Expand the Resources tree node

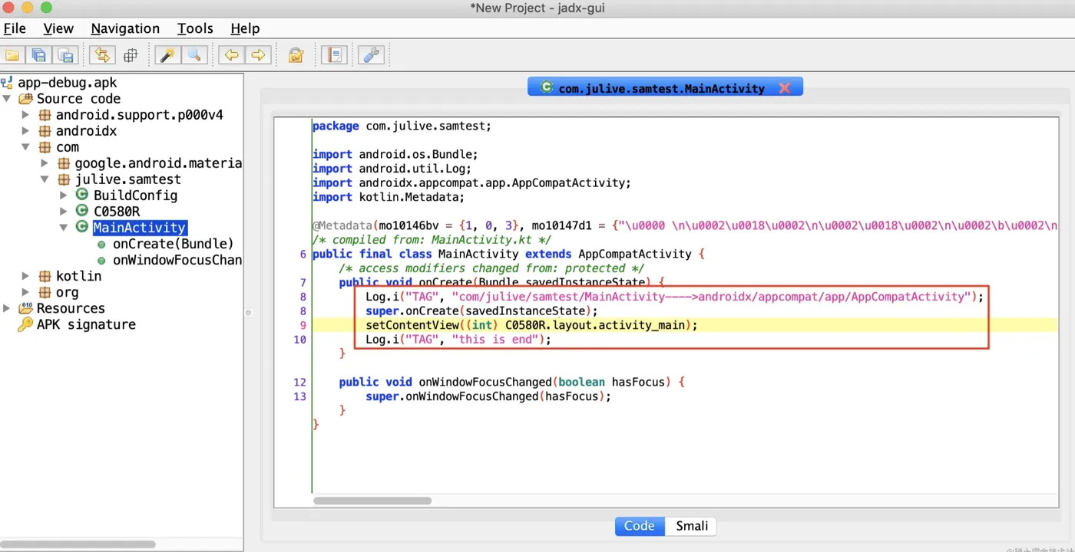[x=7, y=308]
